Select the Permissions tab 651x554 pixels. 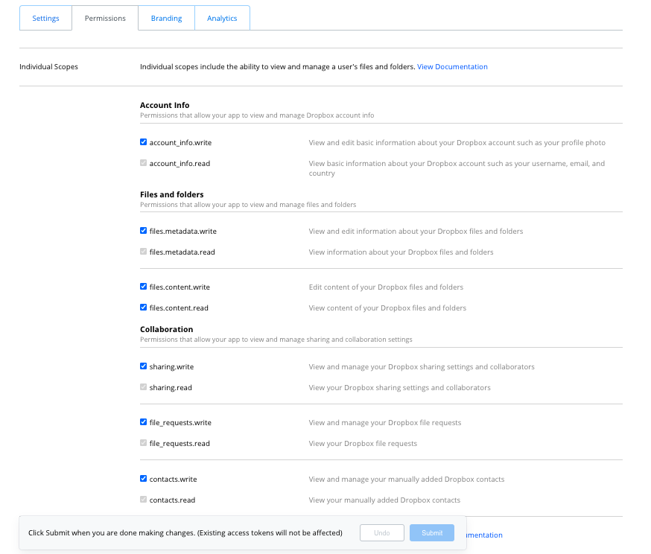coord(104,18)
